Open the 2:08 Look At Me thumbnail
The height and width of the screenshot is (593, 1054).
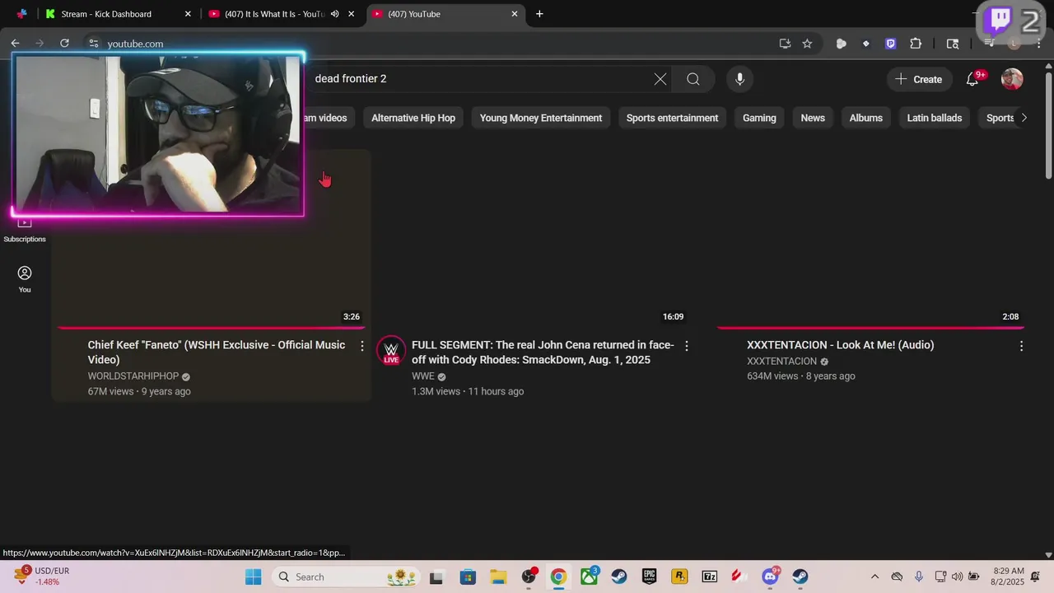point(872,239)
